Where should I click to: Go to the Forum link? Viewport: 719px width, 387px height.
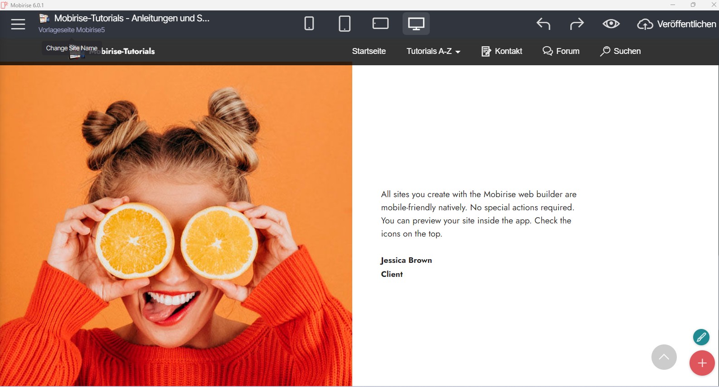(561, 51)
